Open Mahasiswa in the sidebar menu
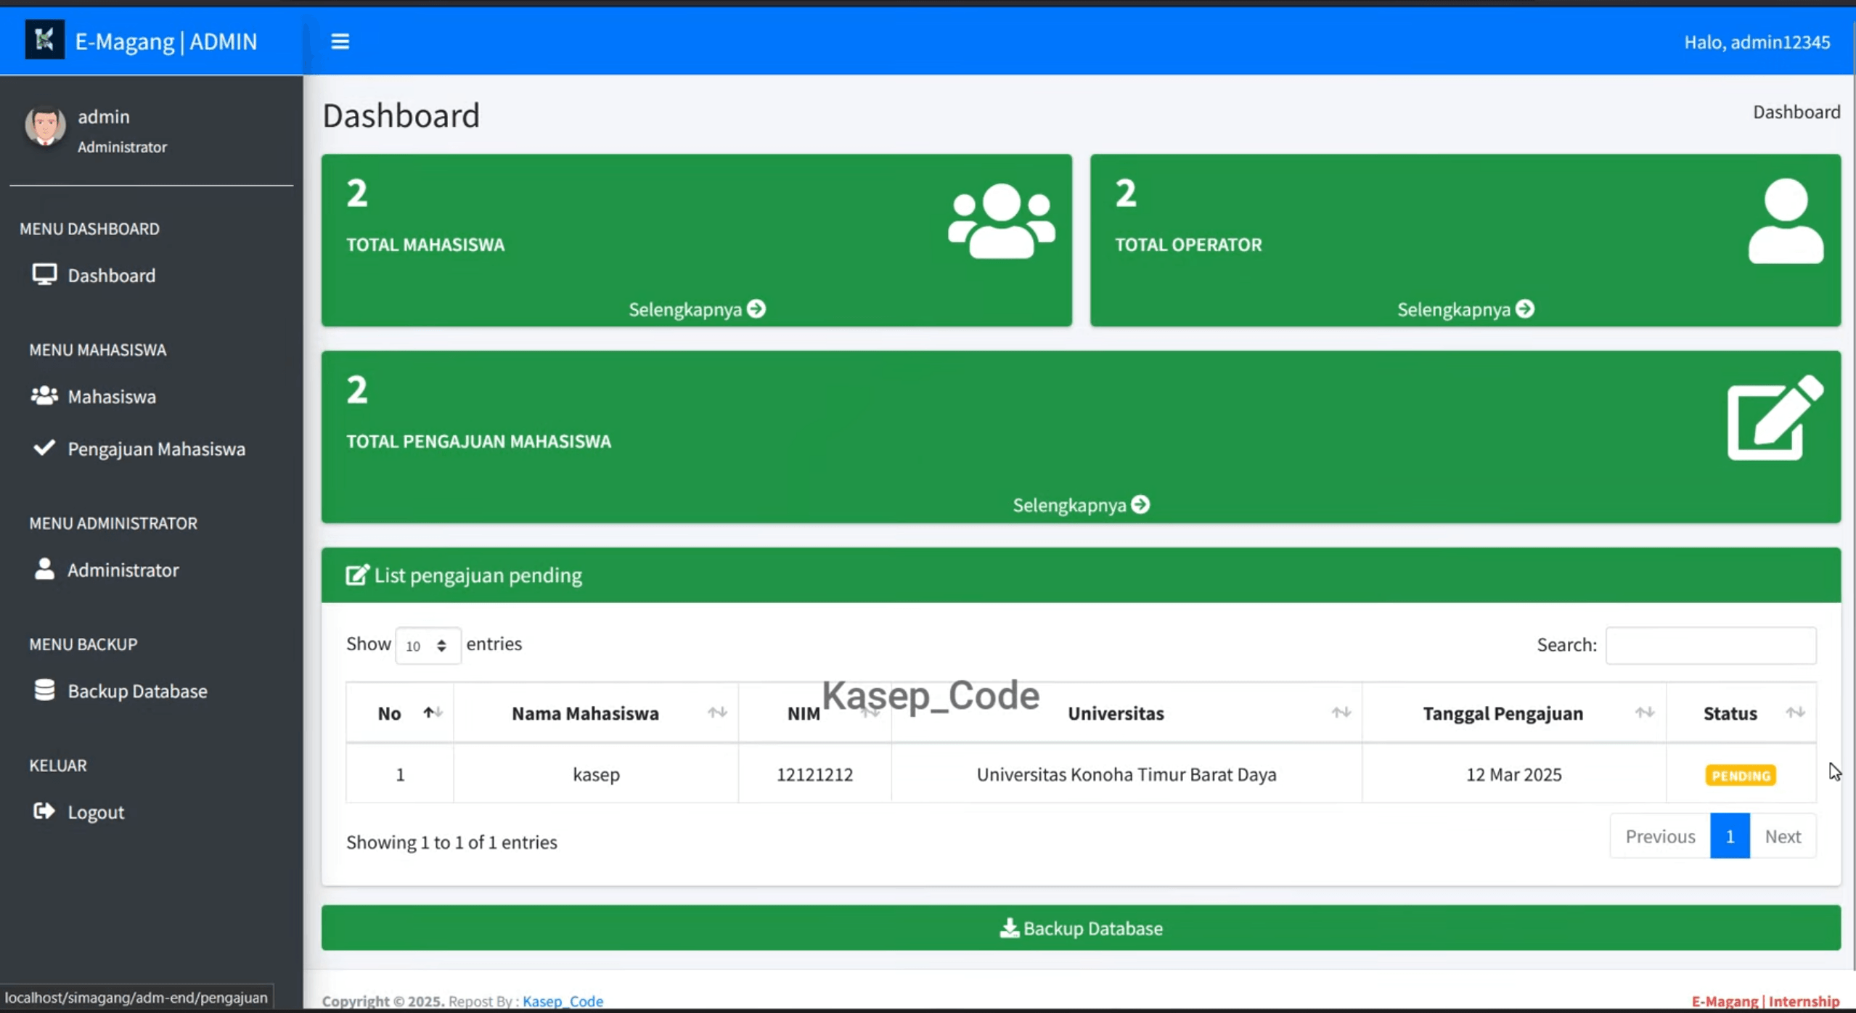The width and height of the screenshot is (1856, 1013). (111, 396)
